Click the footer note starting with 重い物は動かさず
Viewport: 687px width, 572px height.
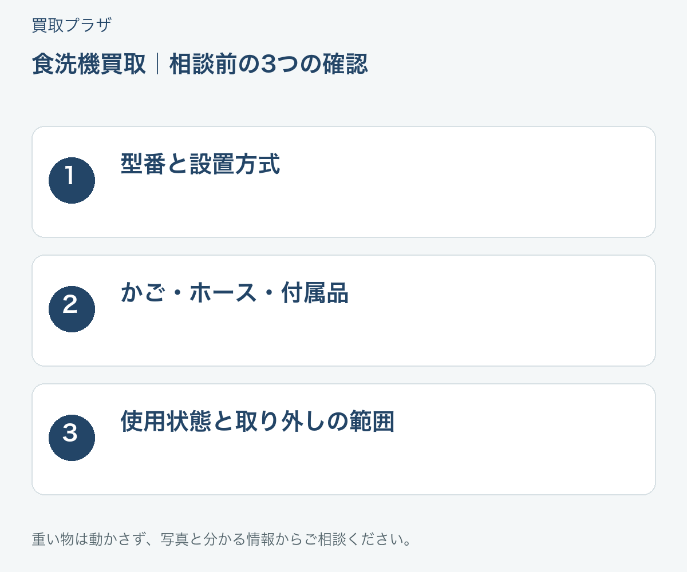222,539
